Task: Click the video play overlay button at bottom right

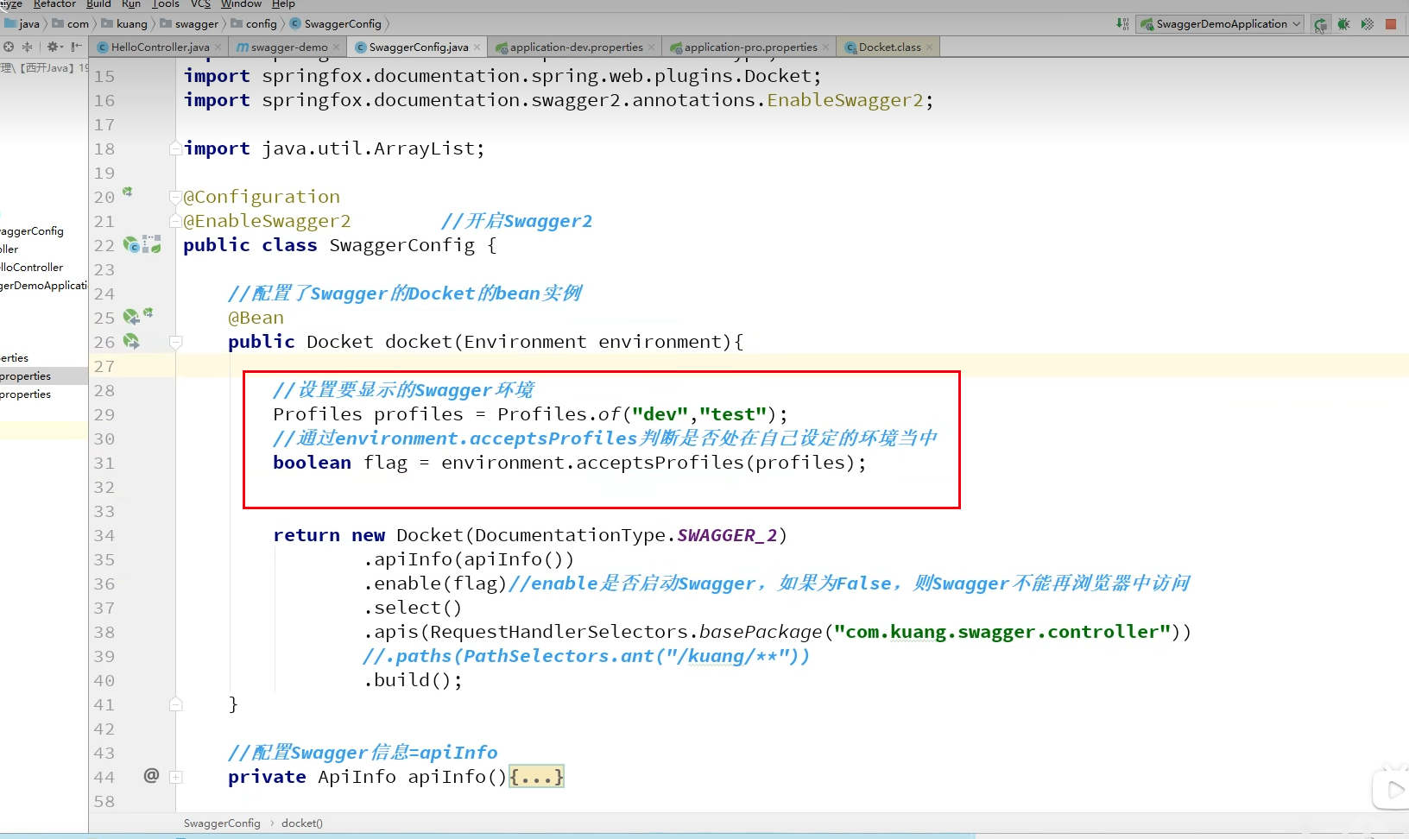Action: point(1392,789)
